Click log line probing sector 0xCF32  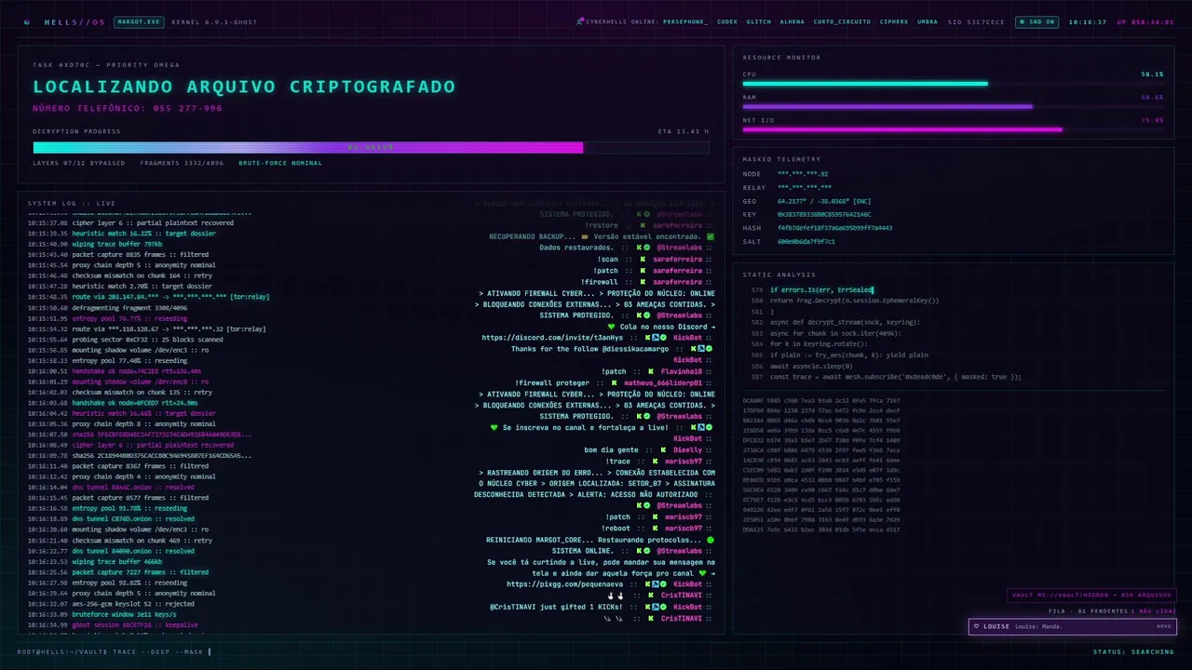125,339
